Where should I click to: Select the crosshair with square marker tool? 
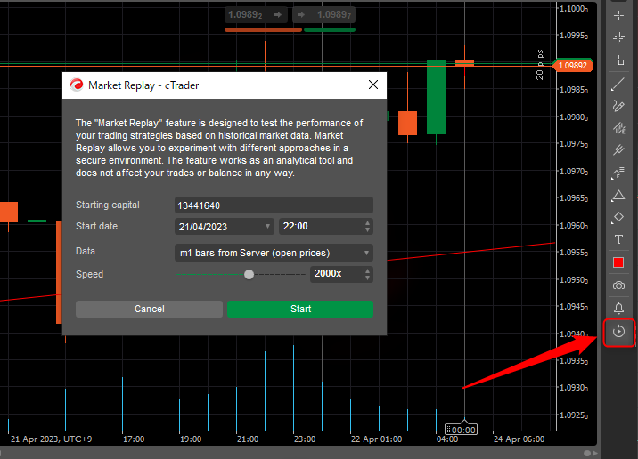618,60
